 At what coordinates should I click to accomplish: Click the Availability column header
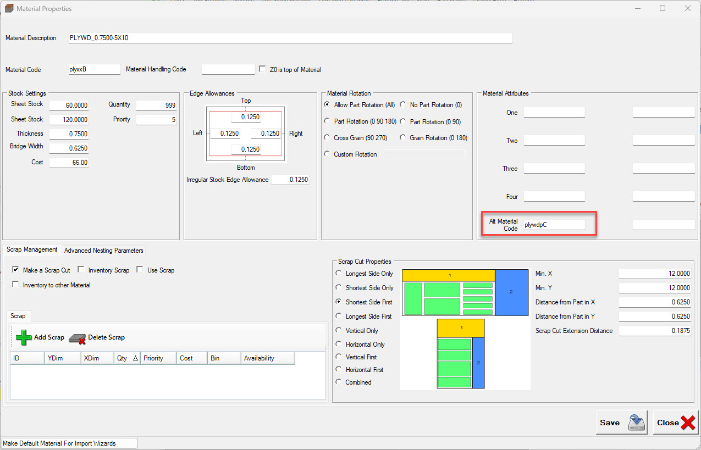tap(267, 358)
